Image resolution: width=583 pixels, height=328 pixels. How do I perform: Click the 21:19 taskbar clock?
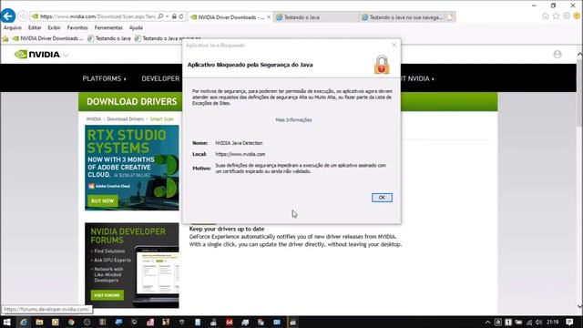[x=553, y=322]
